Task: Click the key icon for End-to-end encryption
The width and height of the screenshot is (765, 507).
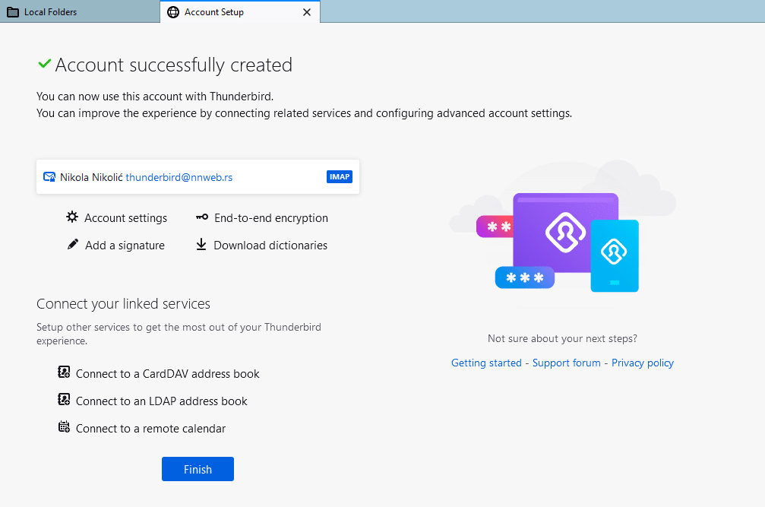Action: (201, 217)
